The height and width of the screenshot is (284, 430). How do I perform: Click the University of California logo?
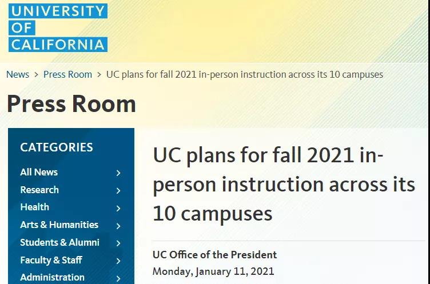click(58, 27)
